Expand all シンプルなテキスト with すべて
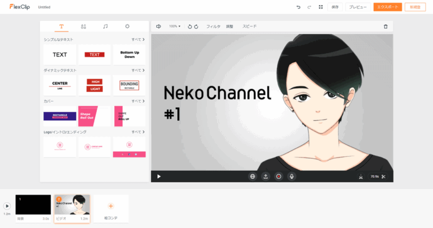433x228 pixels. 138,40
